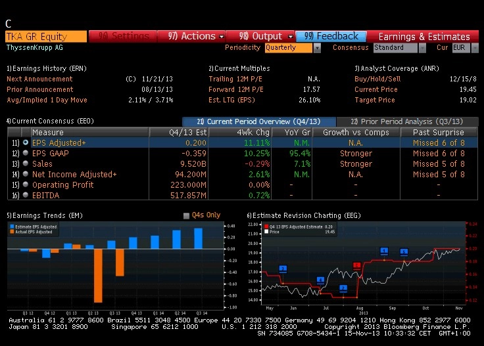This screenshot has width=484, height=346.
Task: Open the Periodicity Quarterly dropdown
Action: point(317,48)
